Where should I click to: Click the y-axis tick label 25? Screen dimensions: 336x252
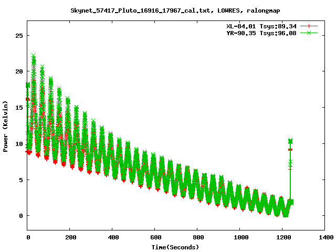click(x=19, y=36)
